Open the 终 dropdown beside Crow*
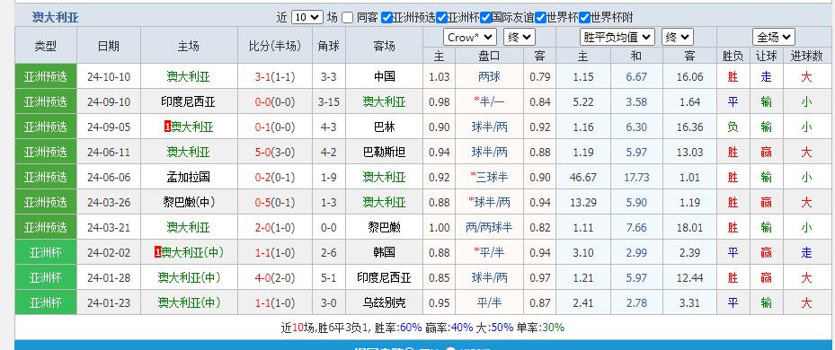 (520, 37)
